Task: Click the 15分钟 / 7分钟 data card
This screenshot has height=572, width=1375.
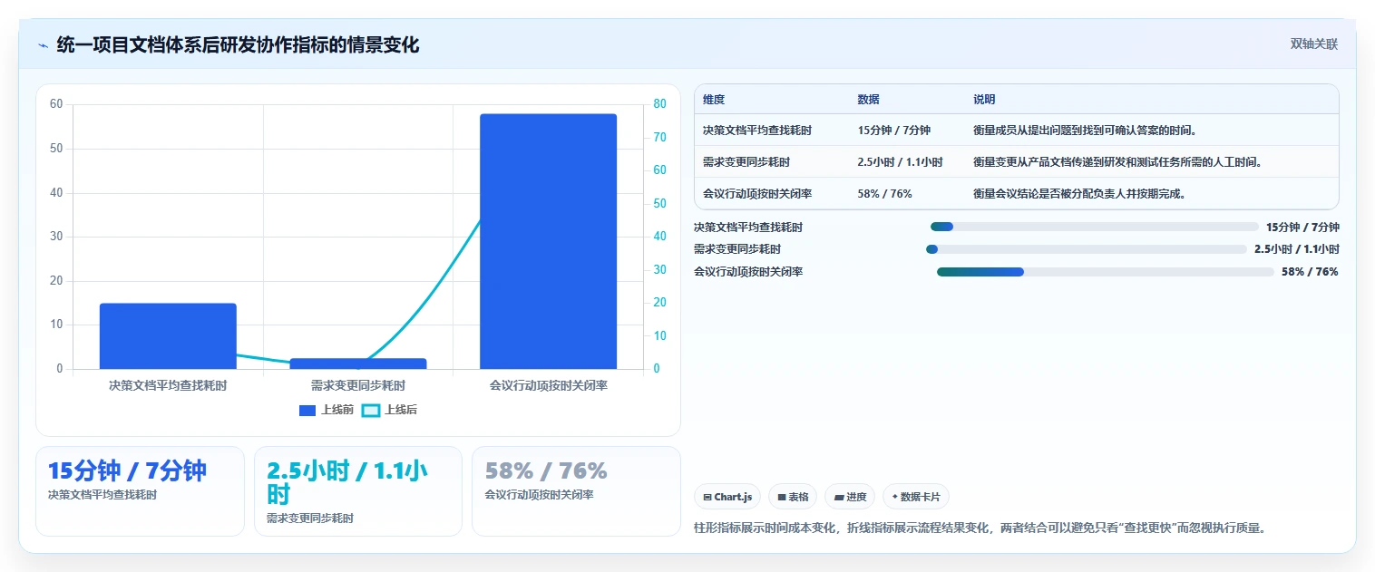Action: pyautogui.click(x=140, y=491)
